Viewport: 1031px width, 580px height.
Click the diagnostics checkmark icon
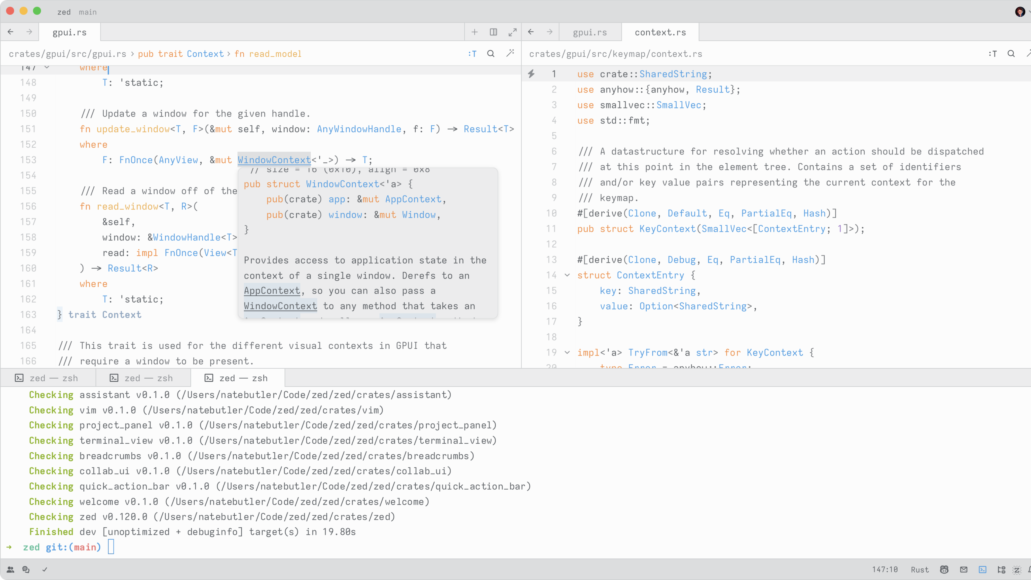45,570
